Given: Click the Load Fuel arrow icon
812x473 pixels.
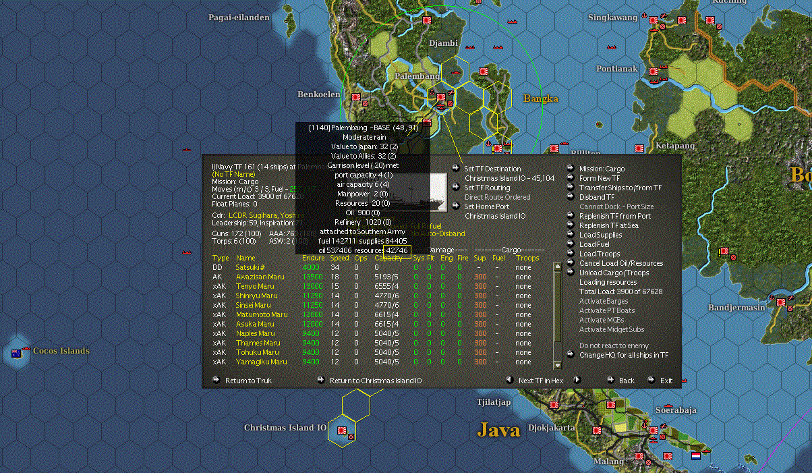Looking at the screenshot, I should click(x=571, y=244).
